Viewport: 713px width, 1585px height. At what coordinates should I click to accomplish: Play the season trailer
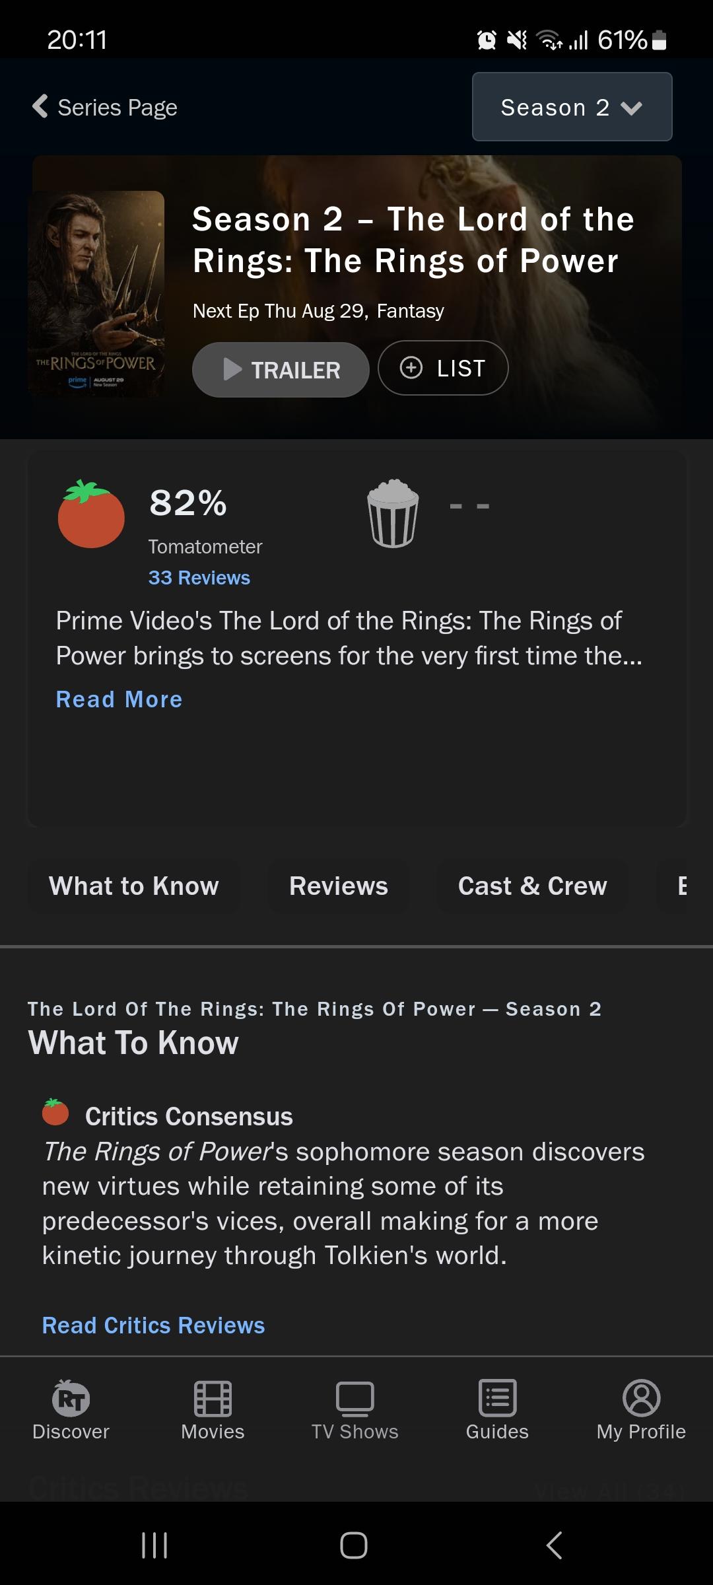[281, 369]
